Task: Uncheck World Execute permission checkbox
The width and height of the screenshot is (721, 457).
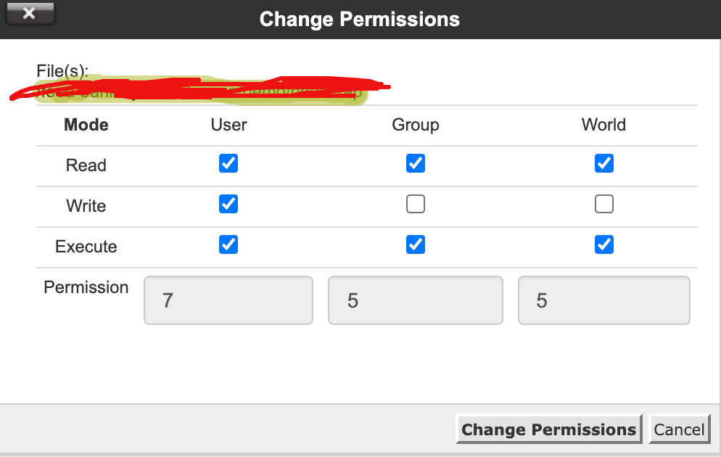Action: tap(604, 244)
